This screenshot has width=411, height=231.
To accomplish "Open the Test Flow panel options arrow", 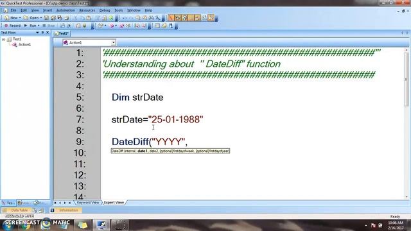I will 37,33.
